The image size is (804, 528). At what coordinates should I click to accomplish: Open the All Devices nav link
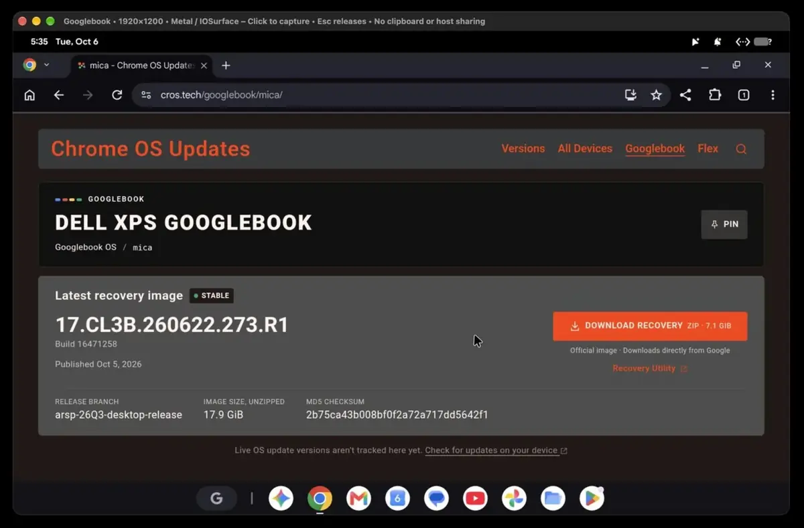pyautogui.click(x=585, y=149)
